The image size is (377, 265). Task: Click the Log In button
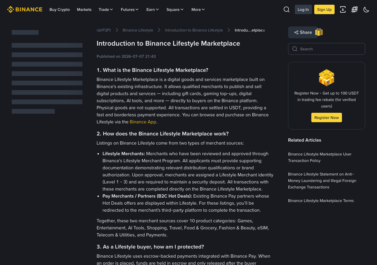(x=303, y=9)
